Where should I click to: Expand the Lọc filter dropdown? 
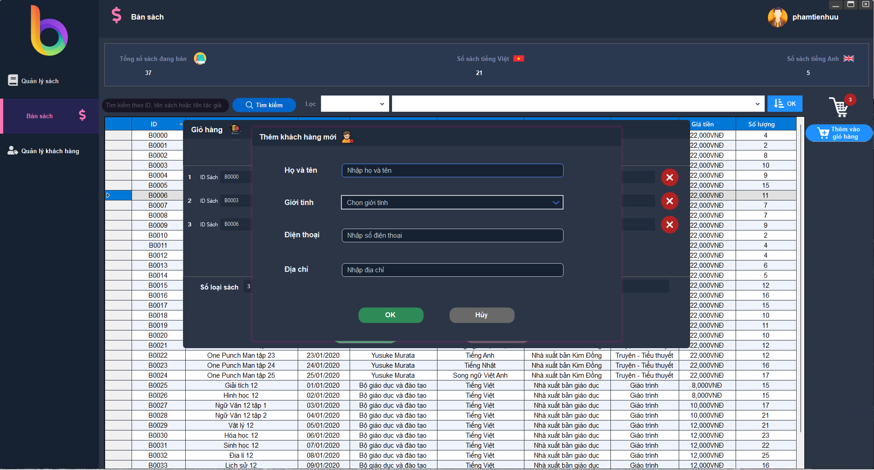pyautogui.click(x=355, y=104)
